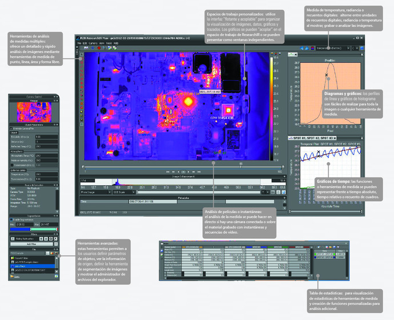Pause the sequence playback
The width and height of the screenshot is (394, 320).
[183, 171]
